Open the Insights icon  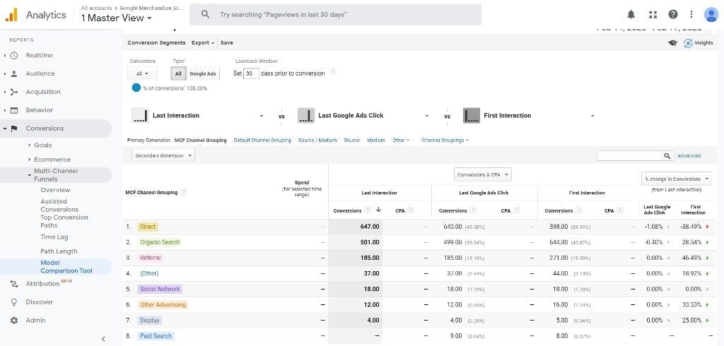688,43
